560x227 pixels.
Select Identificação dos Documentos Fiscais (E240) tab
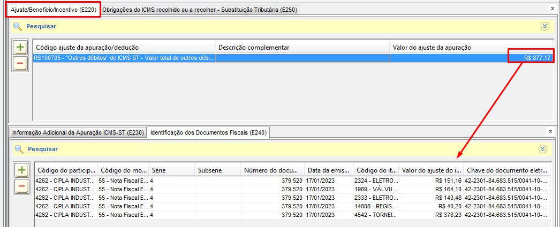[x=209, y=132]
